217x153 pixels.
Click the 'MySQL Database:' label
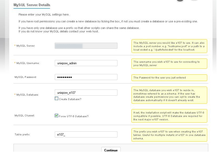coord(28,95)
